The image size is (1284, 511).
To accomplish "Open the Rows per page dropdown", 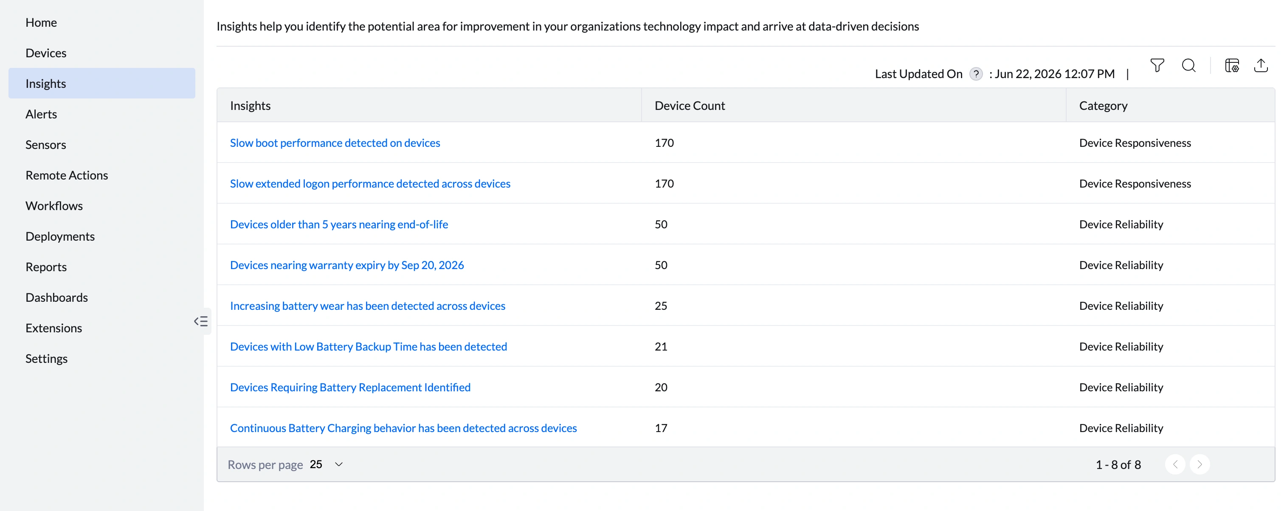I will pos(327,464).
